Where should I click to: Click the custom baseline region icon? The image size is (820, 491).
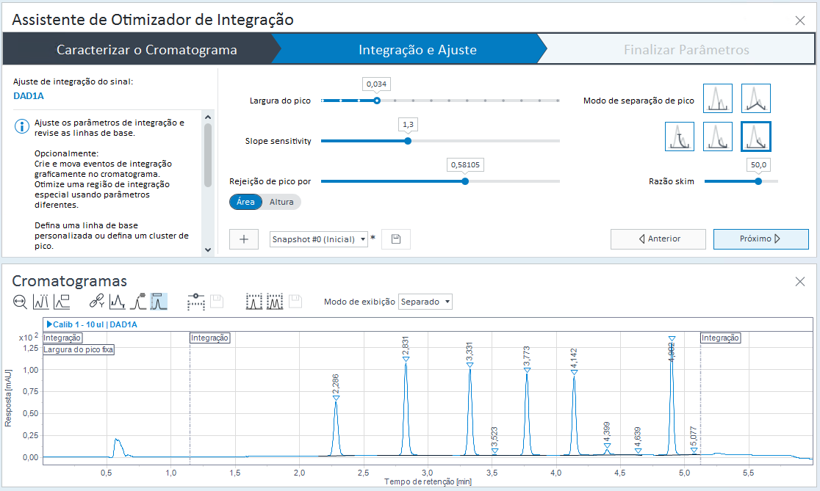click(196, 302)
